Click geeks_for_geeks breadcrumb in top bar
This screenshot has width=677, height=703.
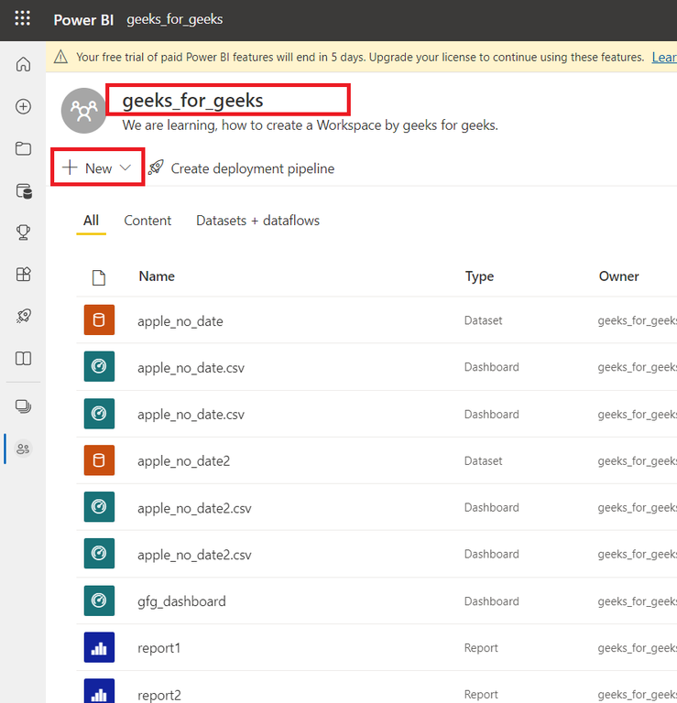point(175,19)
